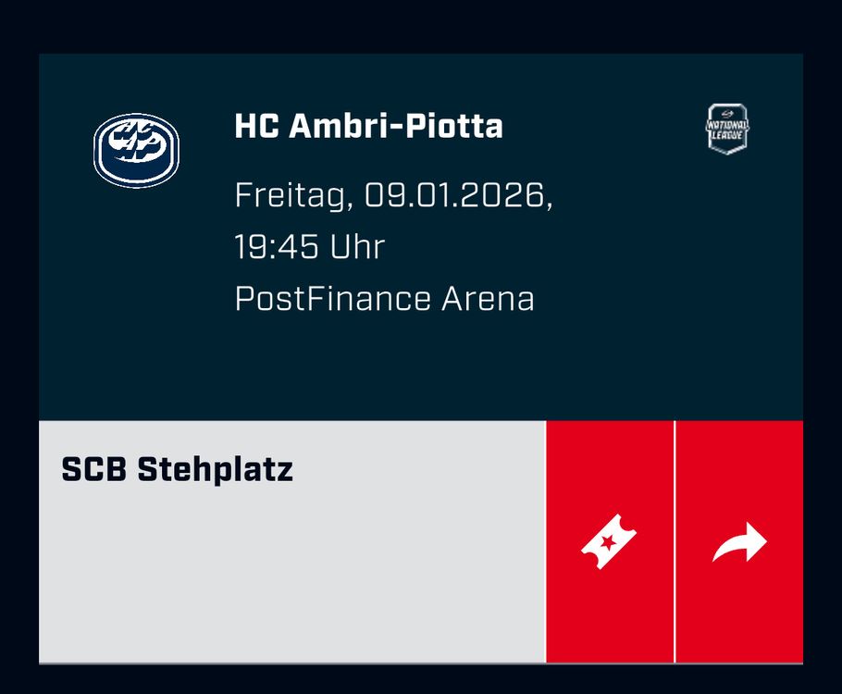The height and width of the screenshot is (694, 842).
Task: Open the ticket via the star ticket icon
Action: [609, 541]
